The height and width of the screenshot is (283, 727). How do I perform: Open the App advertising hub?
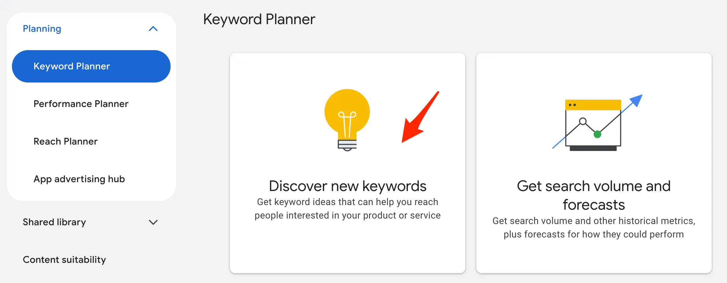[x=79, y=179]
